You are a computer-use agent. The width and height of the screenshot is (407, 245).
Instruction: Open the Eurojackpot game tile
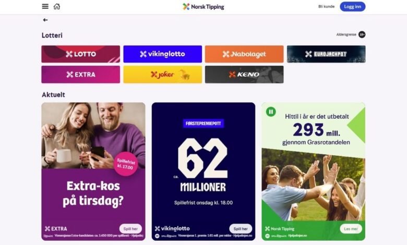[x=326, y=54]
